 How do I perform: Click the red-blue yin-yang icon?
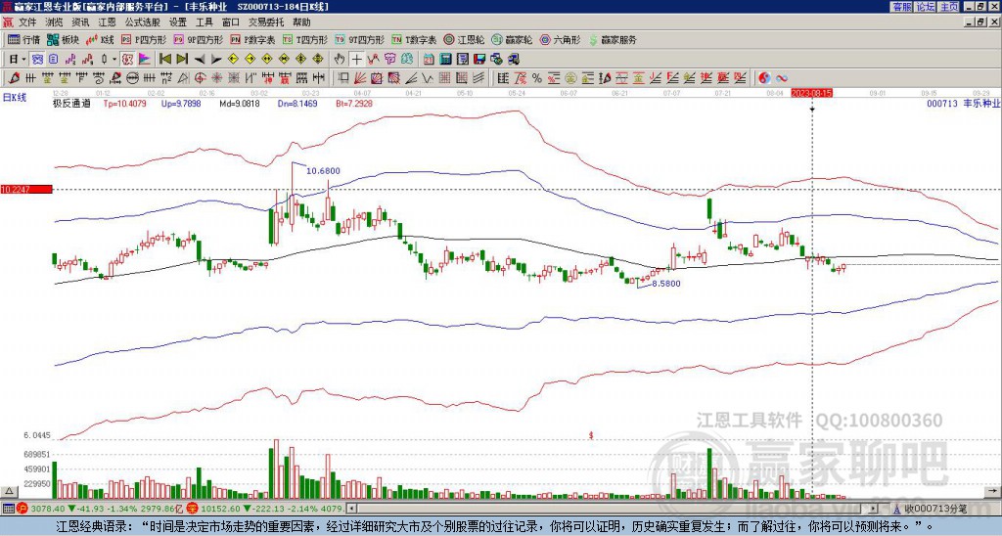pyautogui.click(x=764, y=78)
